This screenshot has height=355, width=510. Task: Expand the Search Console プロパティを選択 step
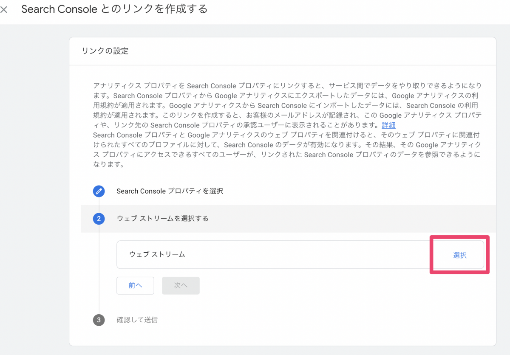coord(170,191)
